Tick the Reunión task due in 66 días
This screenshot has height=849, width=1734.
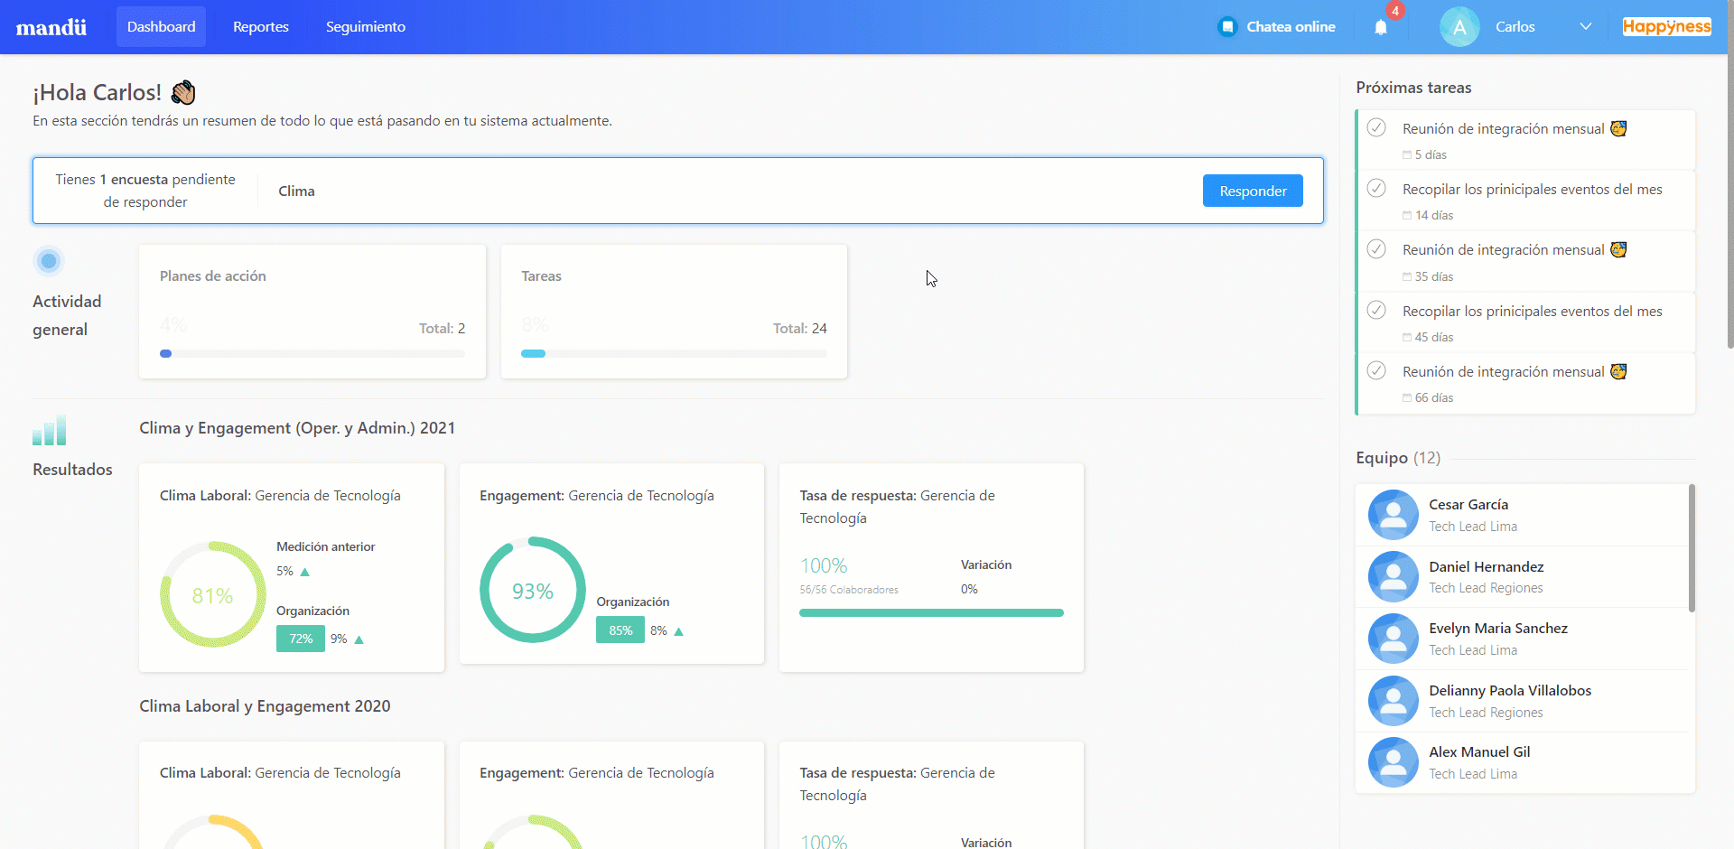coord(1376,370)
